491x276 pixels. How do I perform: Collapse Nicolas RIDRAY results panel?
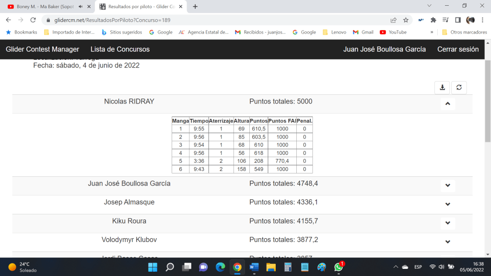[x=447, y=103]
